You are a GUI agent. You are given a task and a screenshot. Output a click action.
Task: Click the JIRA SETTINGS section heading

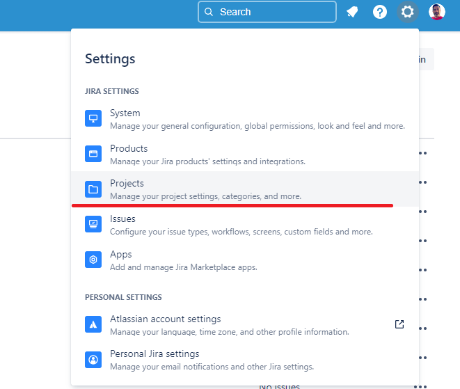tap(112, 91)
